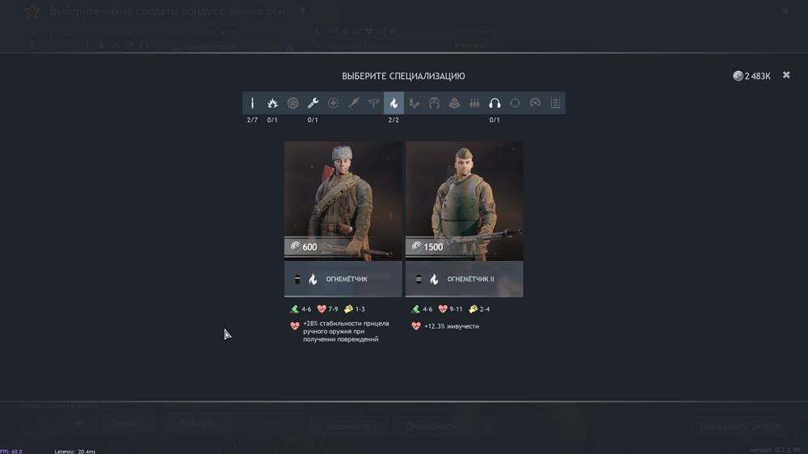Select the row of cartridges icon

point(474,103)
